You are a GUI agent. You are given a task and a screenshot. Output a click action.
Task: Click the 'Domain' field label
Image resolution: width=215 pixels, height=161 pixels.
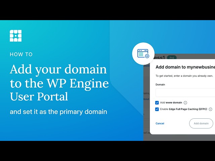pyautogui.click(x=160, y=85)
